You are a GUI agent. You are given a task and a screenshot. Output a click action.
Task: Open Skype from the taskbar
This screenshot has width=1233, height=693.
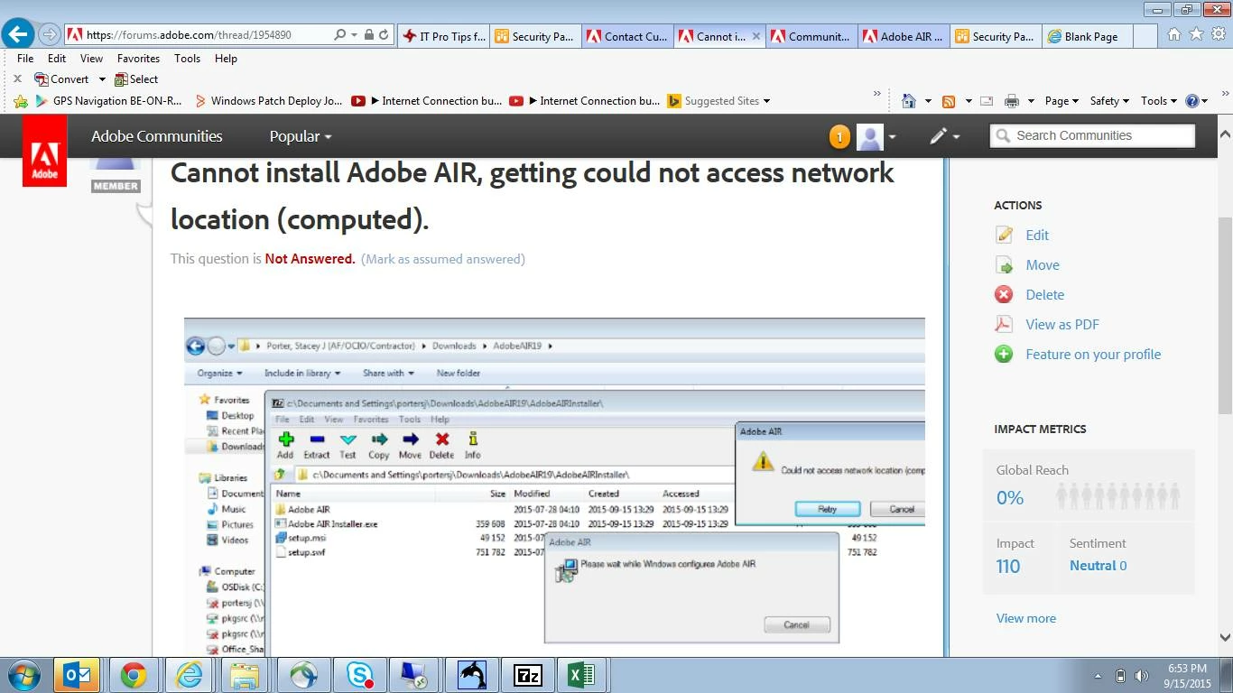[359, 675]
